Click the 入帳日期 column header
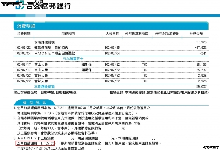 pyautogui.click(x=112, y=34)
